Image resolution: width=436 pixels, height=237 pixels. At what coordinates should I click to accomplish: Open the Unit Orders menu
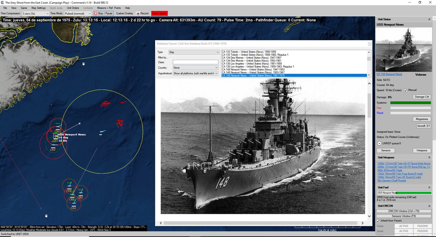click(73, 8)
